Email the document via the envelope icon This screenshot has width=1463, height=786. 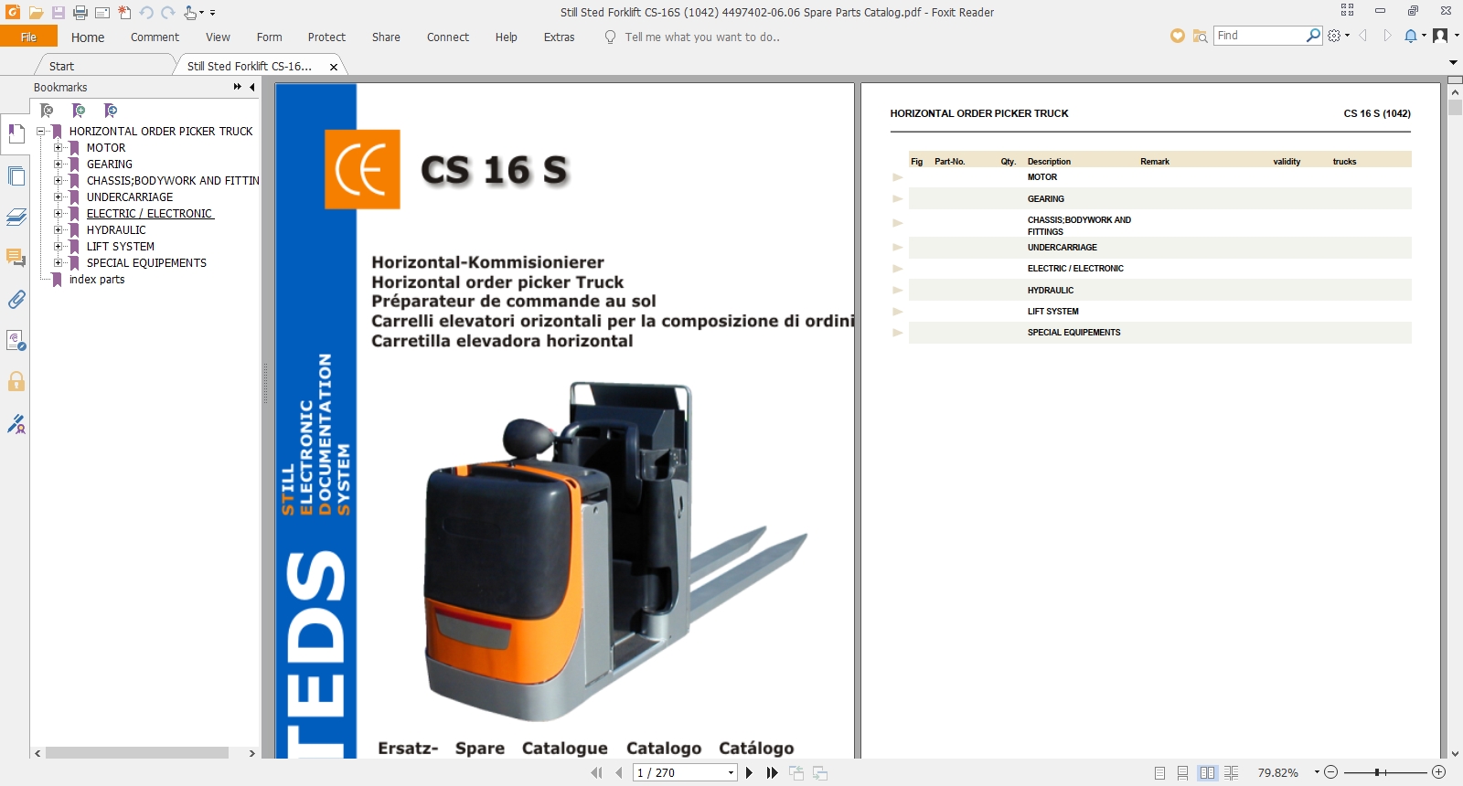pos(102,13)
